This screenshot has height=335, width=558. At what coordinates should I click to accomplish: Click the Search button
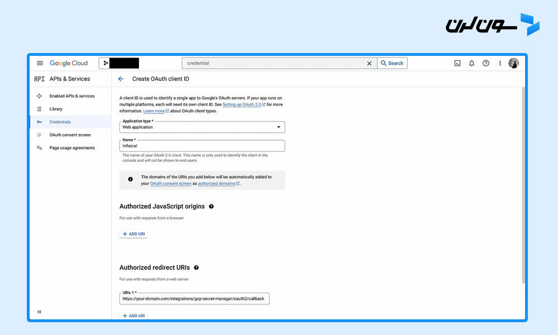[392, 63]
